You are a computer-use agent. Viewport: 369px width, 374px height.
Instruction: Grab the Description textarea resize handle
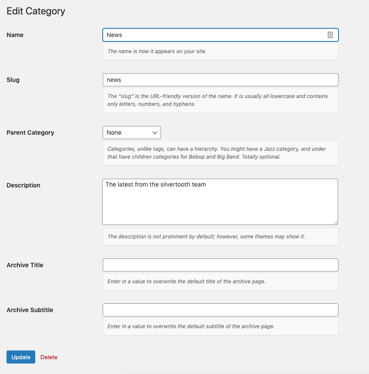[x=335, y=222]
